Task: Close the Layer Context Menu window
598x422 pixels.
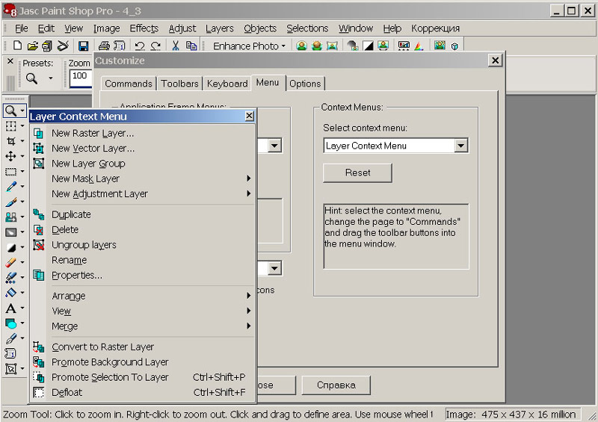Action: point(249,116)
